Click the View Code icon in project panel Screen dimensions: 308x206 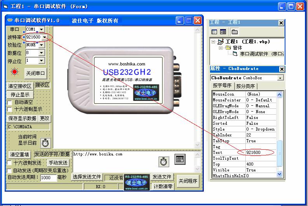click(214, 32)
